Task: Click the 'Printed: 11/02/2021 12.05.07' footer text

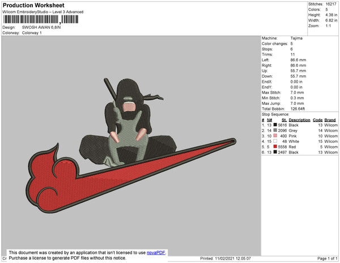Action: tap(226, 258)
